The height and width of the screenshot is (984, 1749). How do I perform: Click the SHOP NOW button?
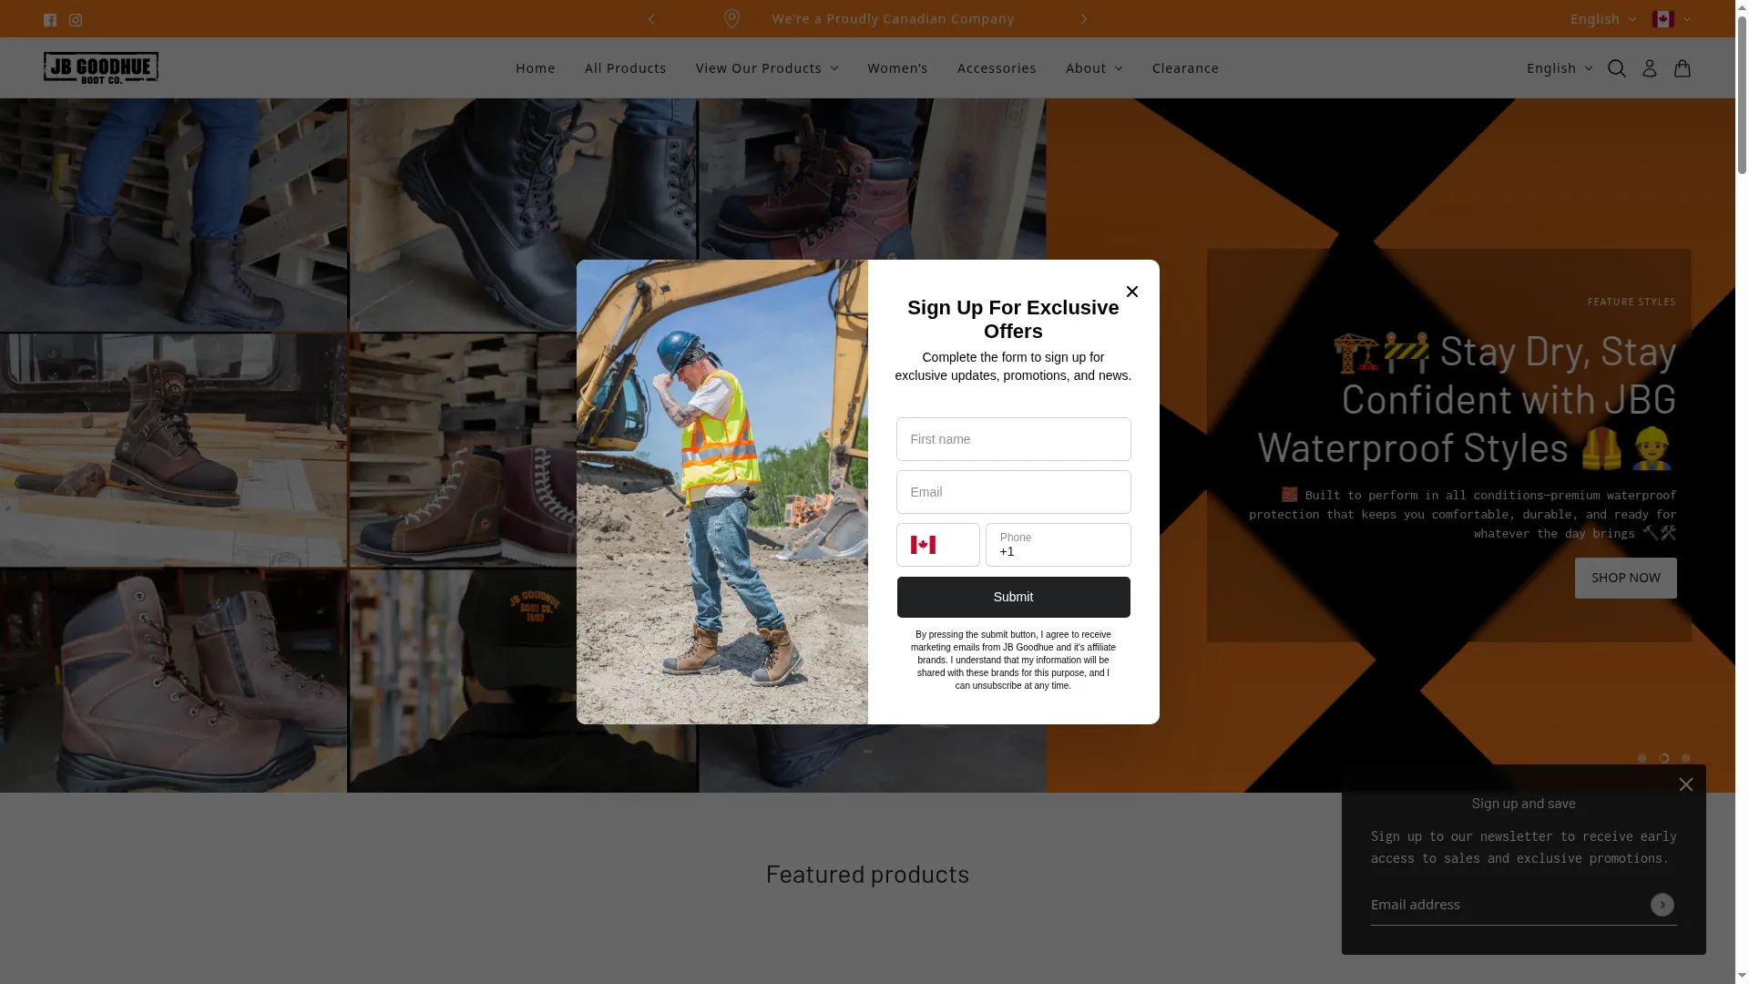(1625, 578)
